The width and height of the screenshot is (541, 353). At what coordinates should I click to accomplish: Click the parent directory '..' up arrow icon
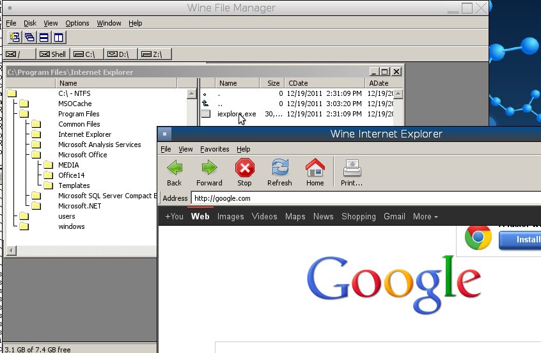(205, 103)
